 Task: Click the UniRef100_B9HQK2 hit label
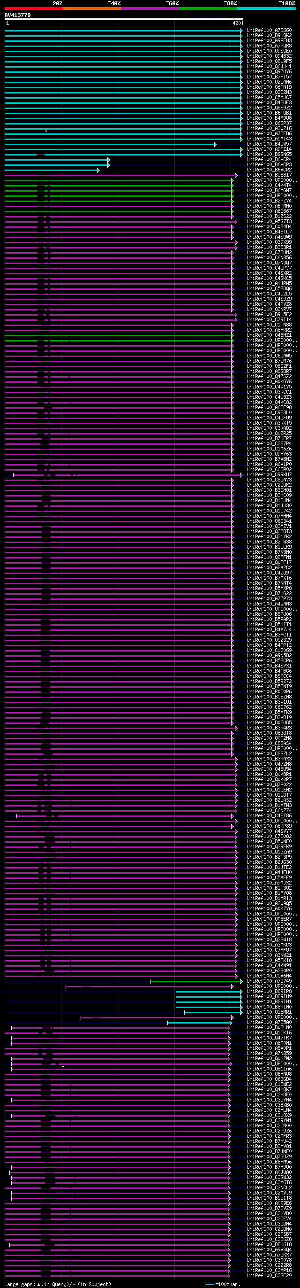click(269, 36)
